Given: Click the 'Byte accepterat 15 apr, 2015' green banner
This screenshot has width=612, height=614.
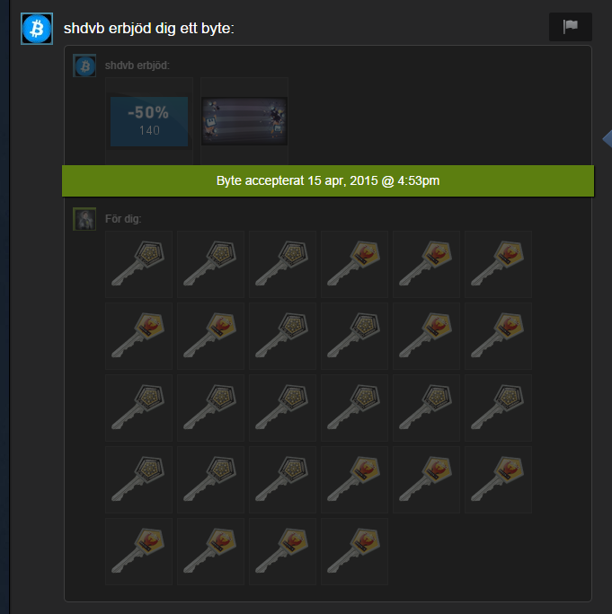Looking at the screenshot, I should [328, 181].
